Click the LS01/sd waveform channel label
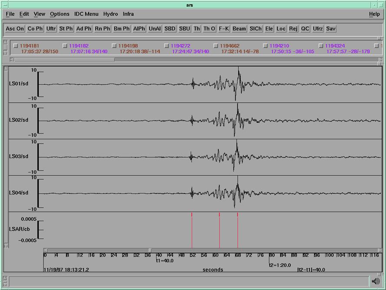The width and height of the screenshot is (386, 290). (19, 84)
